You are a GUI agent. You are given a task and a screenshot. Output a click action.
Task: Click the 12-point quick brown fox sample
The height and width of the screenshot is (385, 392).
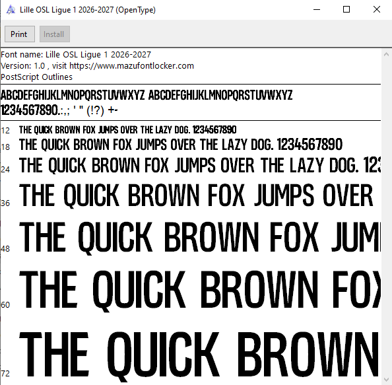128,130
